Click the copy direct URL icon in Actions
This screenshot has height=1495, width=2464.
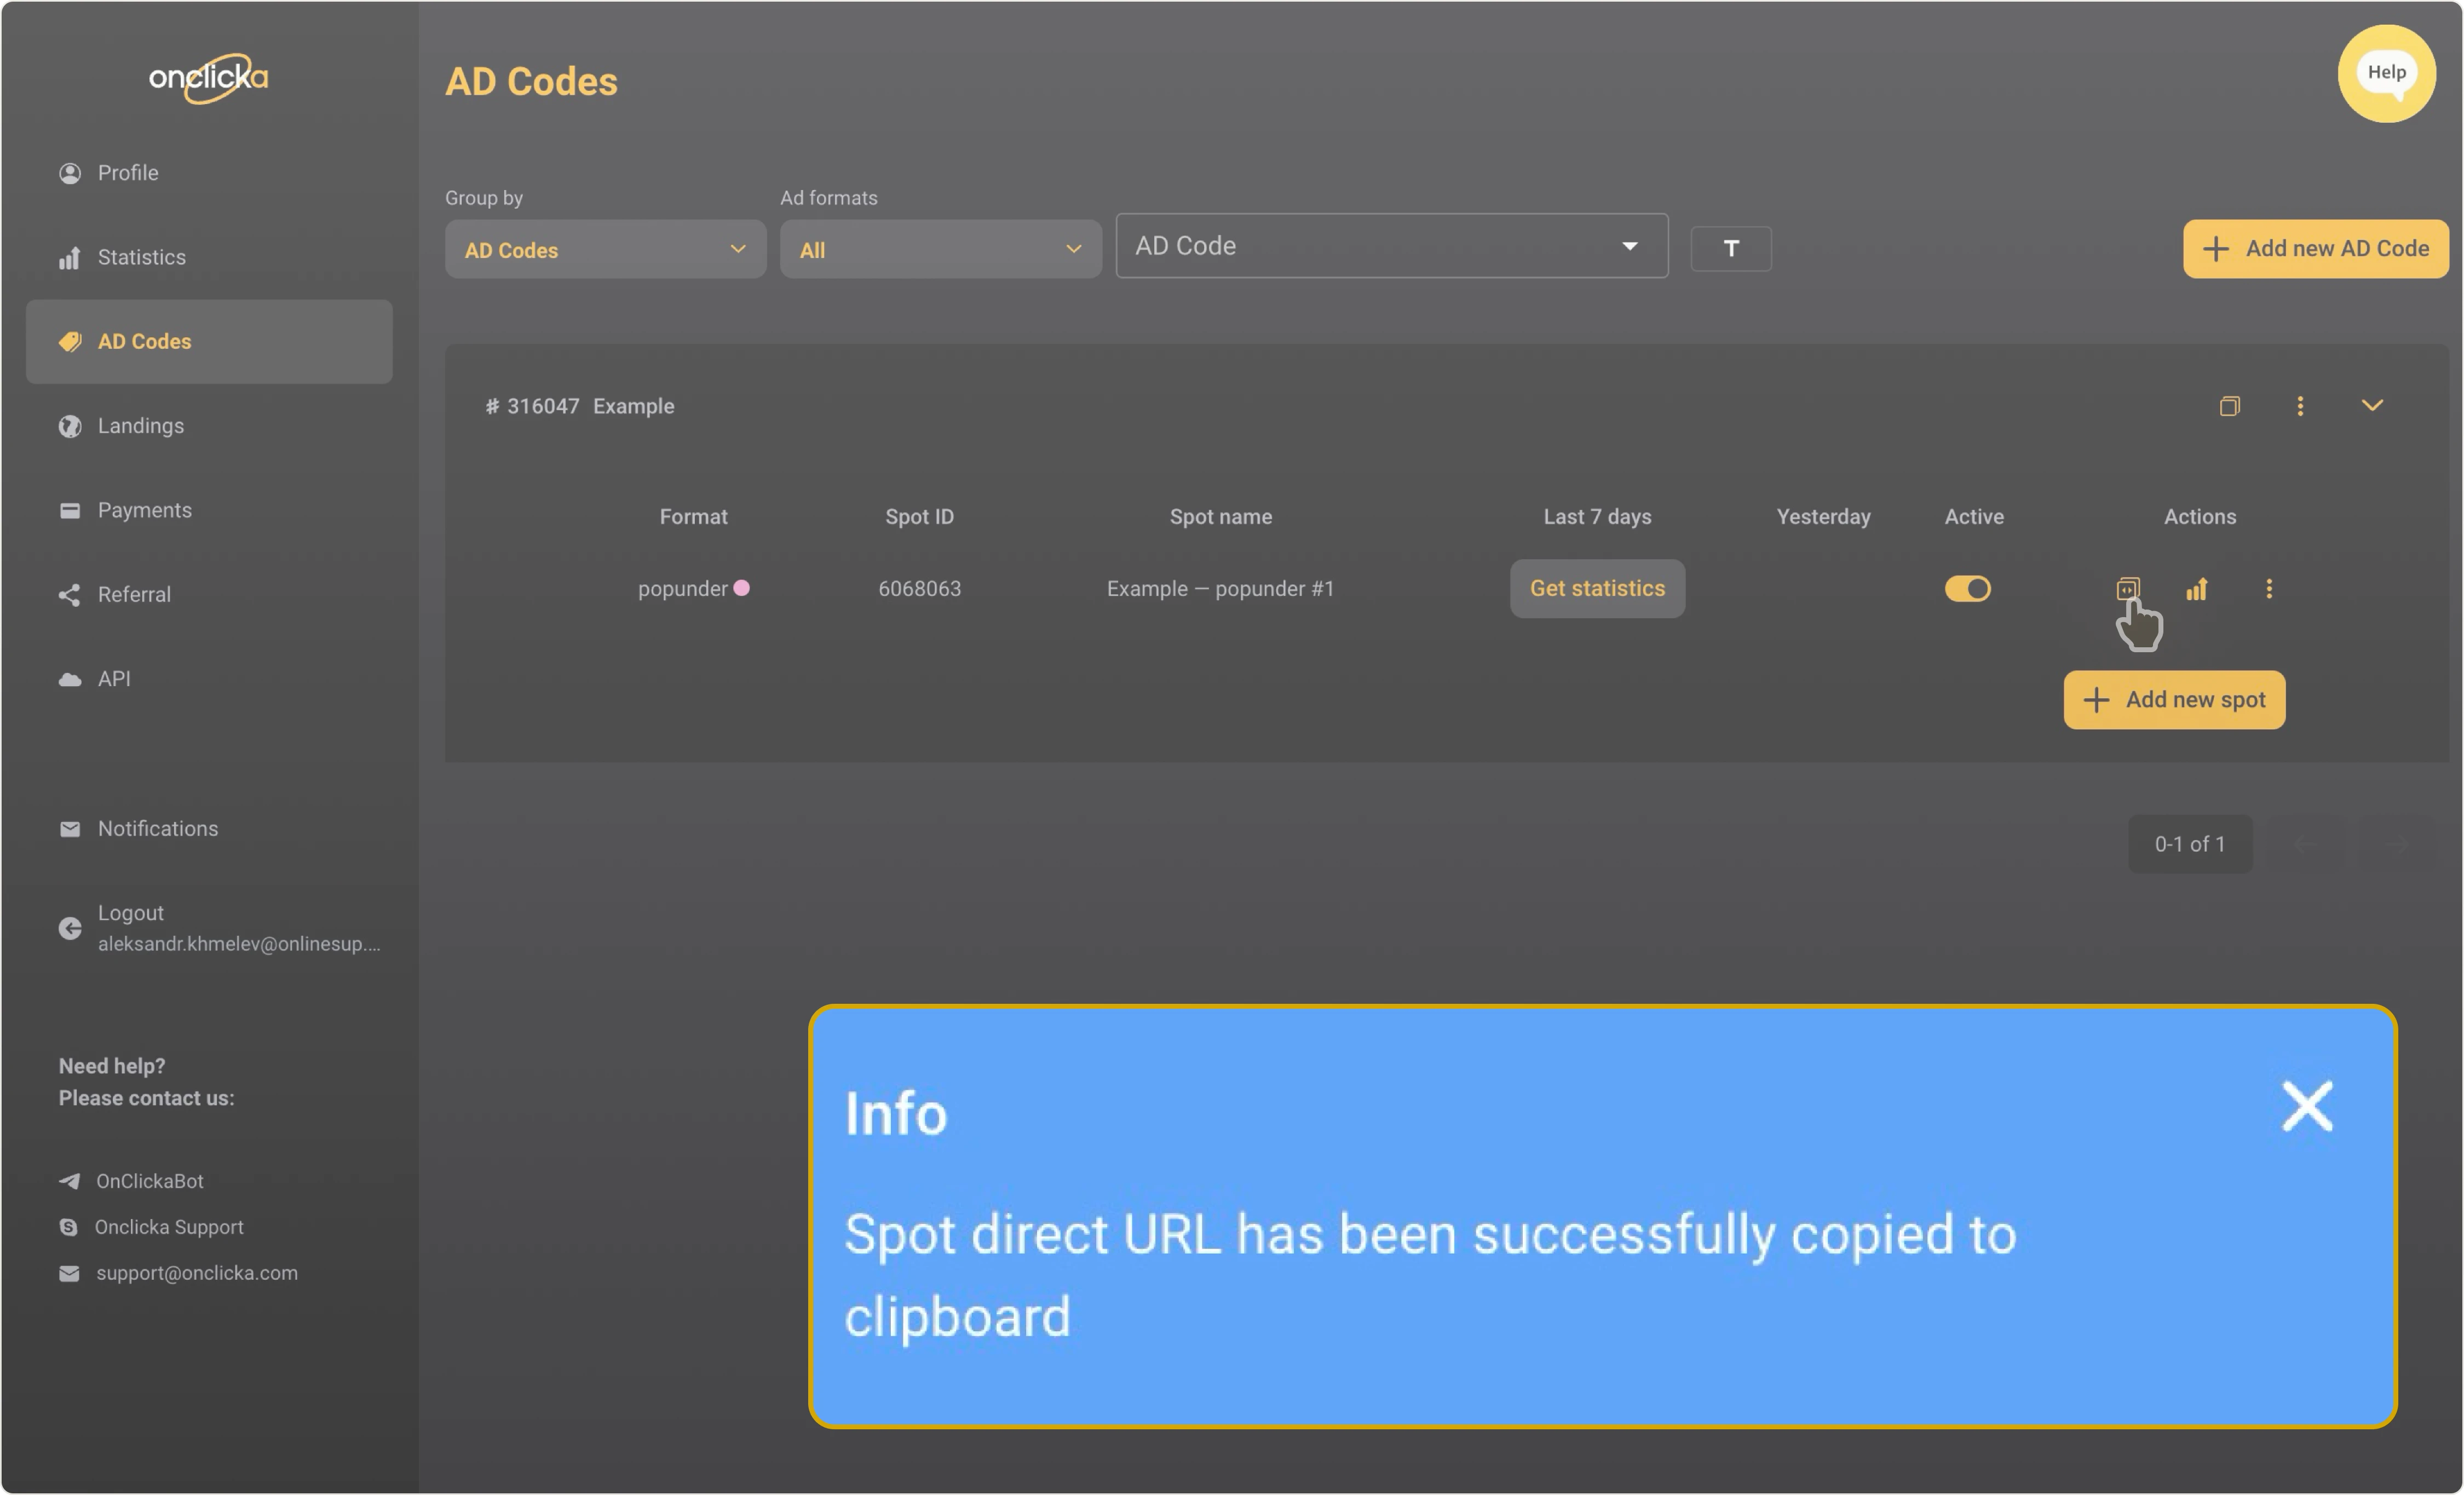point(2127,589)
